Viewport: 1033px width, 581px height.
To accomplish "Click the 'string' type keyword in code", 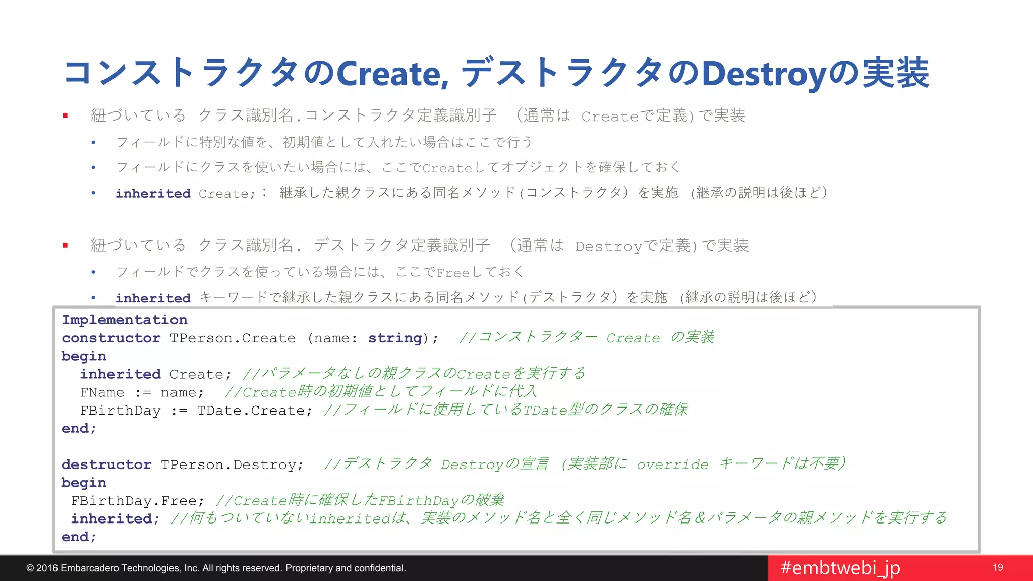I will [x=394, y=338].
